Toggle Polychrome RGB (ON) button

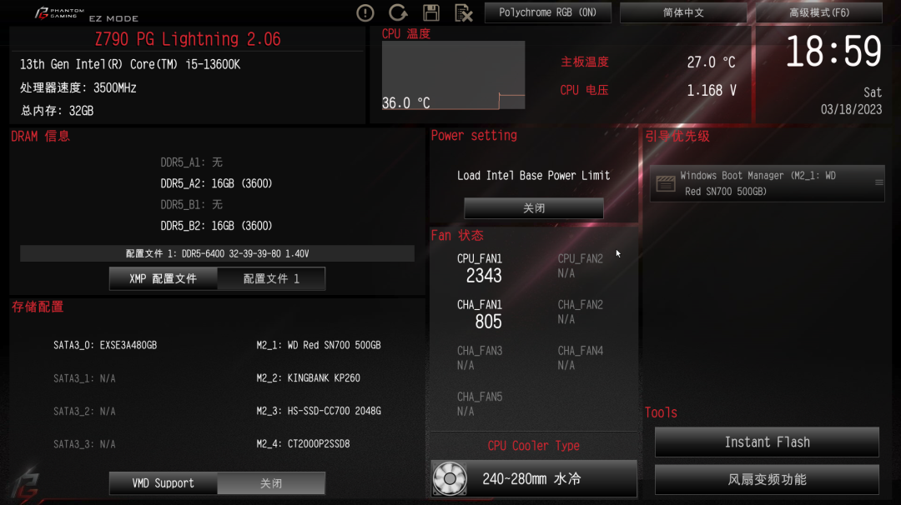pyautogui.click(x=547, y=12)
